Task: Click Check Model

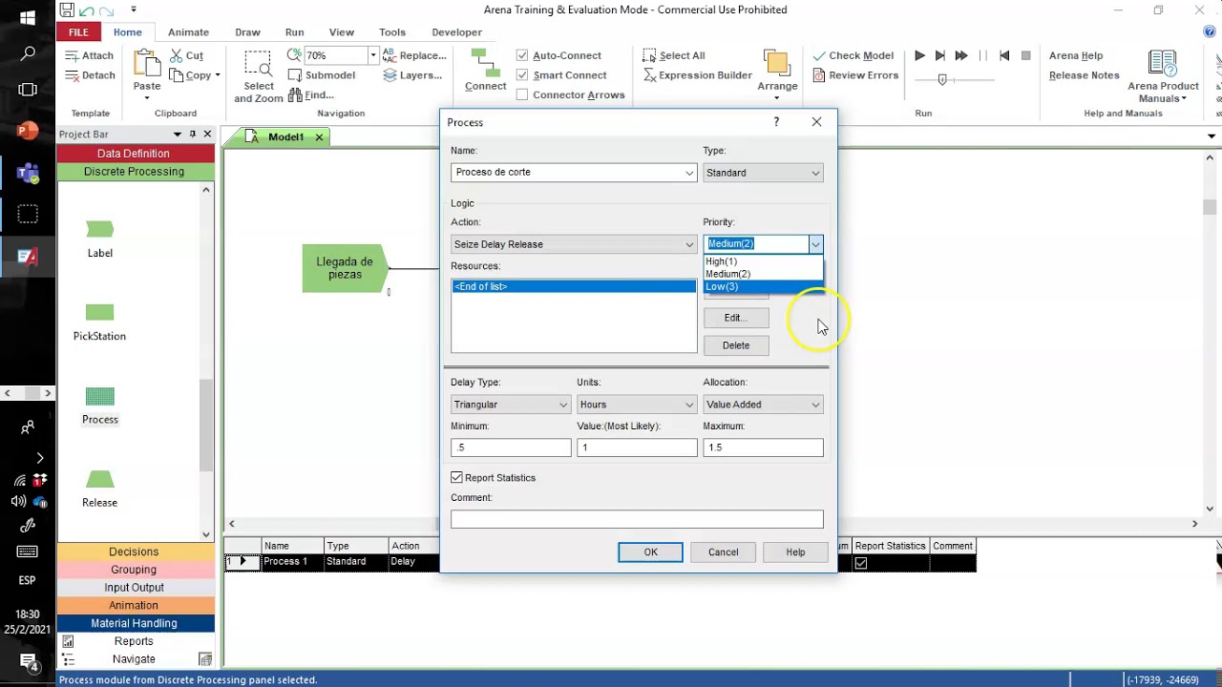Action: tap(853, 55)
